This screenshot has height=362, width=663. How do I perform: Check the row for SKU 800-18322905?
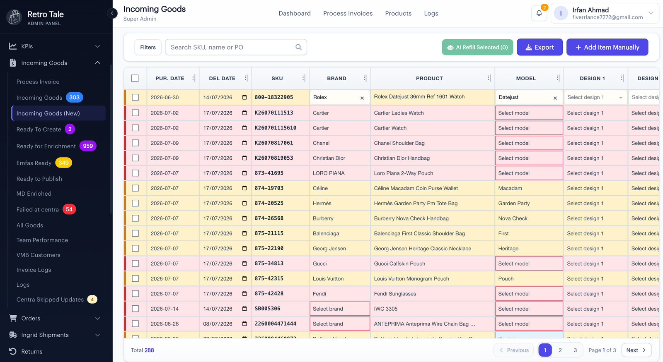135,97
